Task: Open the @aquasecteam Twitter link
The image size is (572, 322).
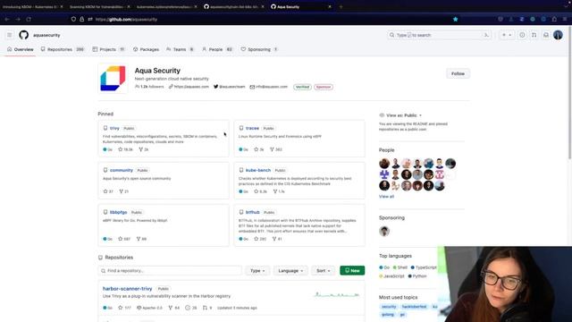Action: coord(231,87)
